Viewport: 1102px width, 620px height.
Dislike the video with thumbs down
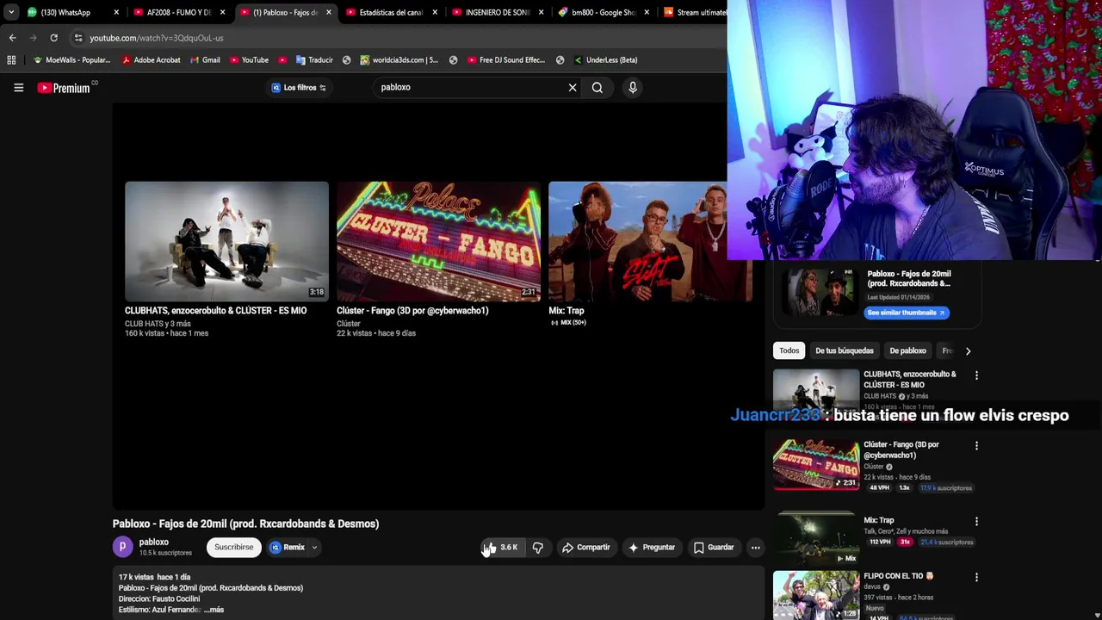(537, 547)
